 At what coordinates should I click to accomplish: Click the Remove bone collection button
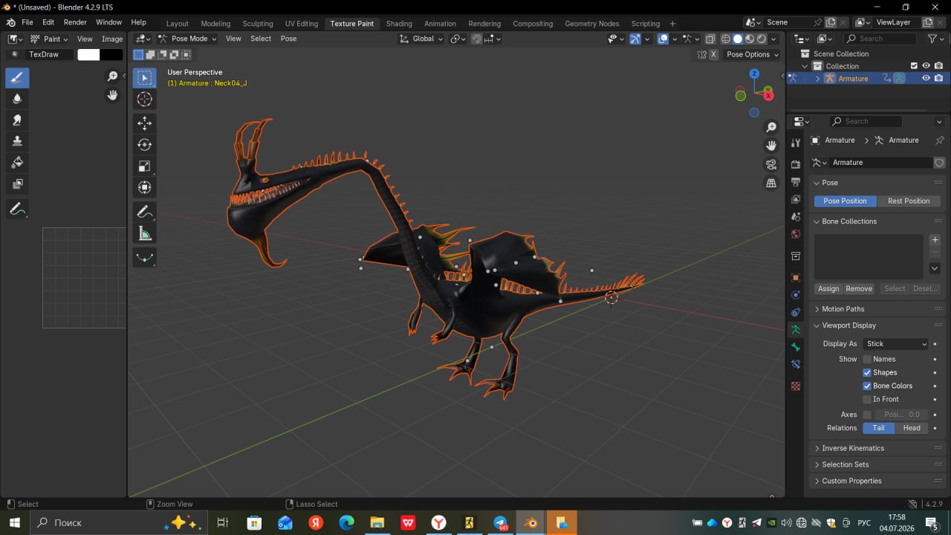pyautogui.click(x=859, y=288)
